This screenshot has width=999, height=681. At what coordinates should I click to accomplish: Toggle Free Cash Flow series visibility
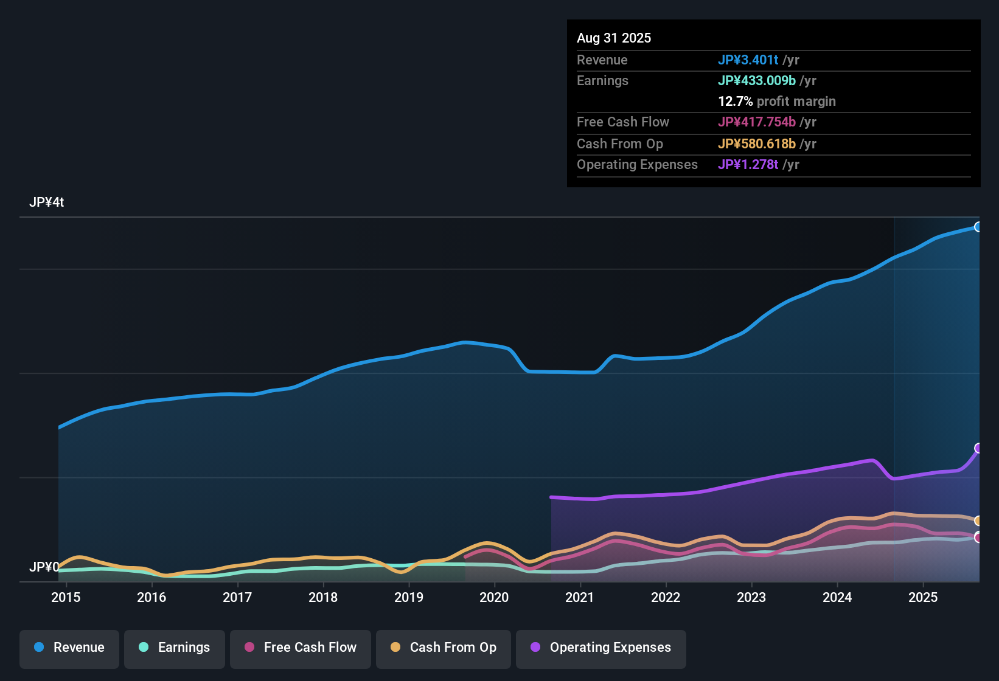point(300,648)
